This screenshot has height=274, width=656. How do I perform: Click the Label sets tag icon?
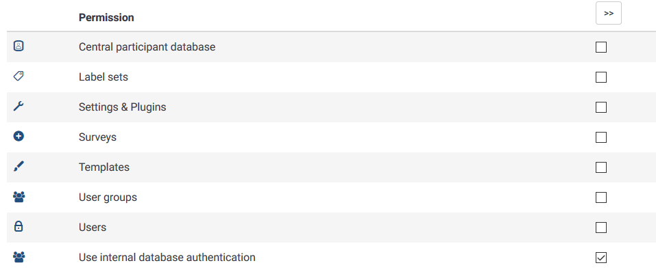19,76
